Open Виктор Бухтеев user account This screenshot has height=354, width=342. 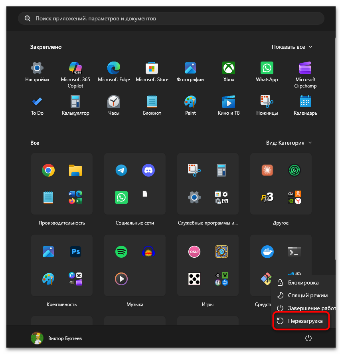tap(56, 338)
